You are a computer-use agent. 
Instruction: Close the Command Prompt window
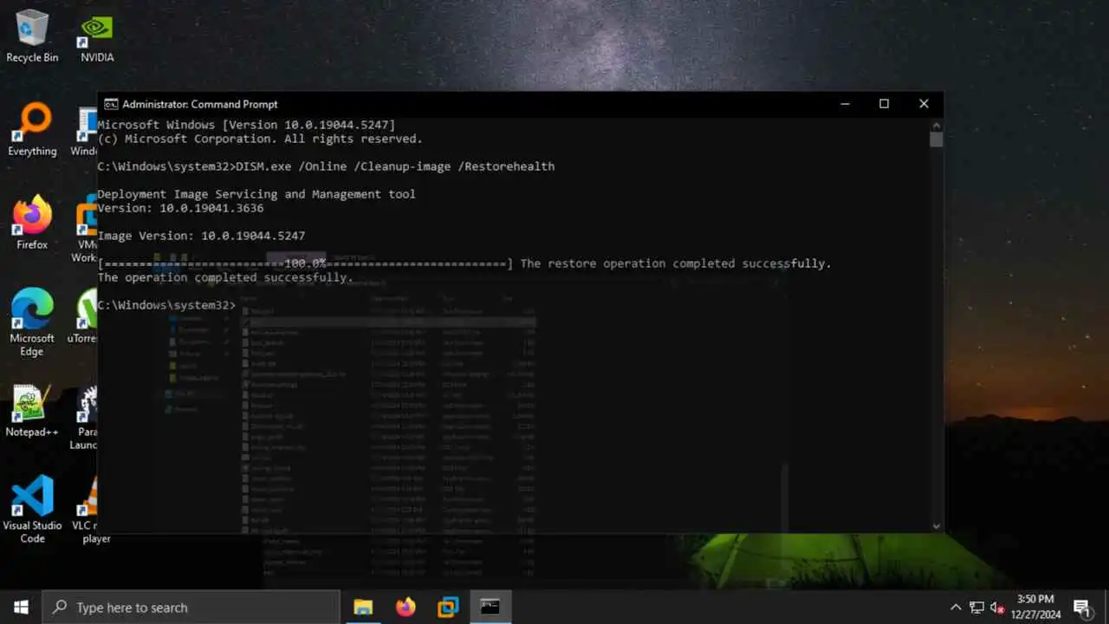[924, 104]
